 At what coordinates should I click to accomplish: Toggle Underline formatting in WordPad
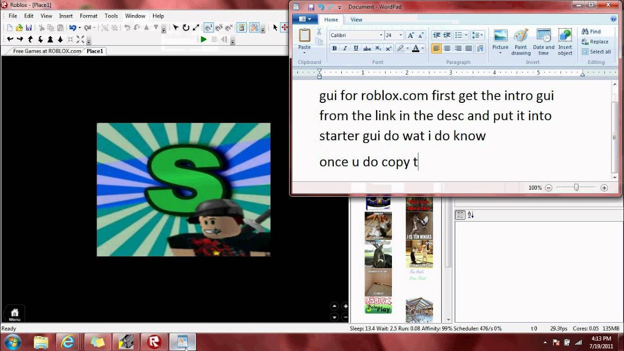[x=356, y=48]
